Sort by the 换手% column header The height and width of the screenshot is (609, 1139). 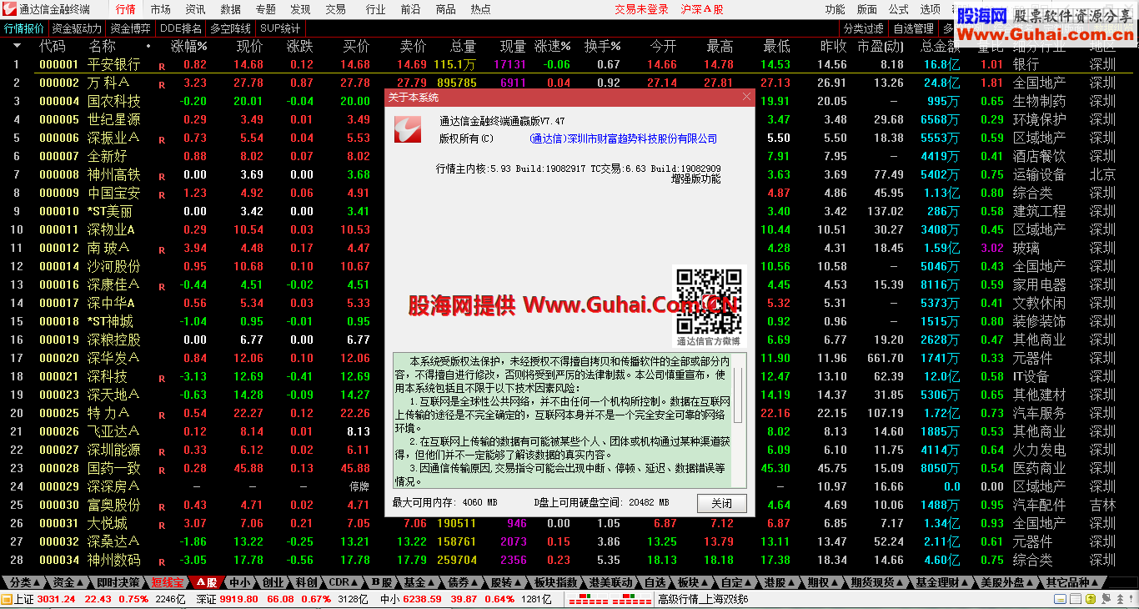[603, 46]
